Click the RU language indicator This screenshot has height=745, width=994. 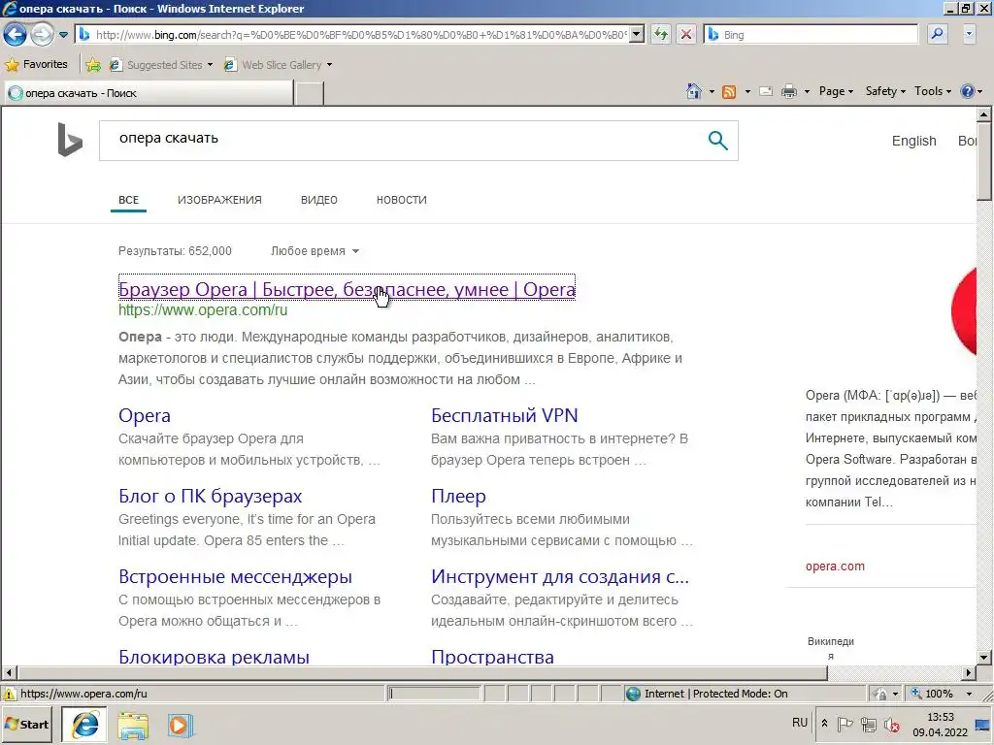tap(800, 723)
